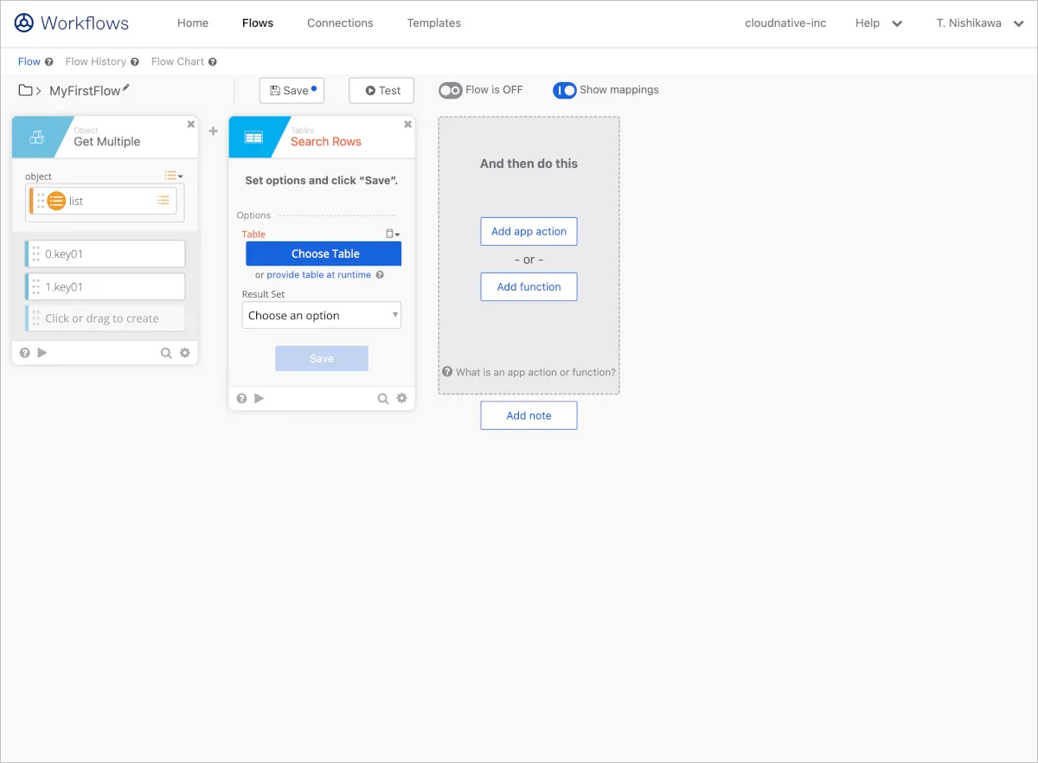
Task: Open the Flows tab
Action: click(258, 23)
